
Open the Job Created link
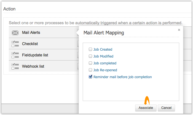pyautogui.click(x=103, y=50)
